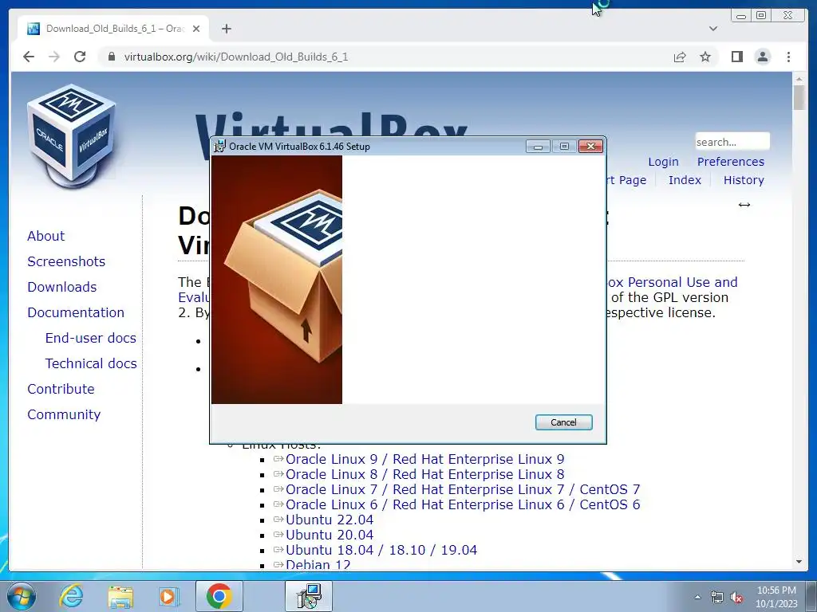817x612 pixels.
Task: Toggle Chrome side panel icon
Action: coord(736,57)
